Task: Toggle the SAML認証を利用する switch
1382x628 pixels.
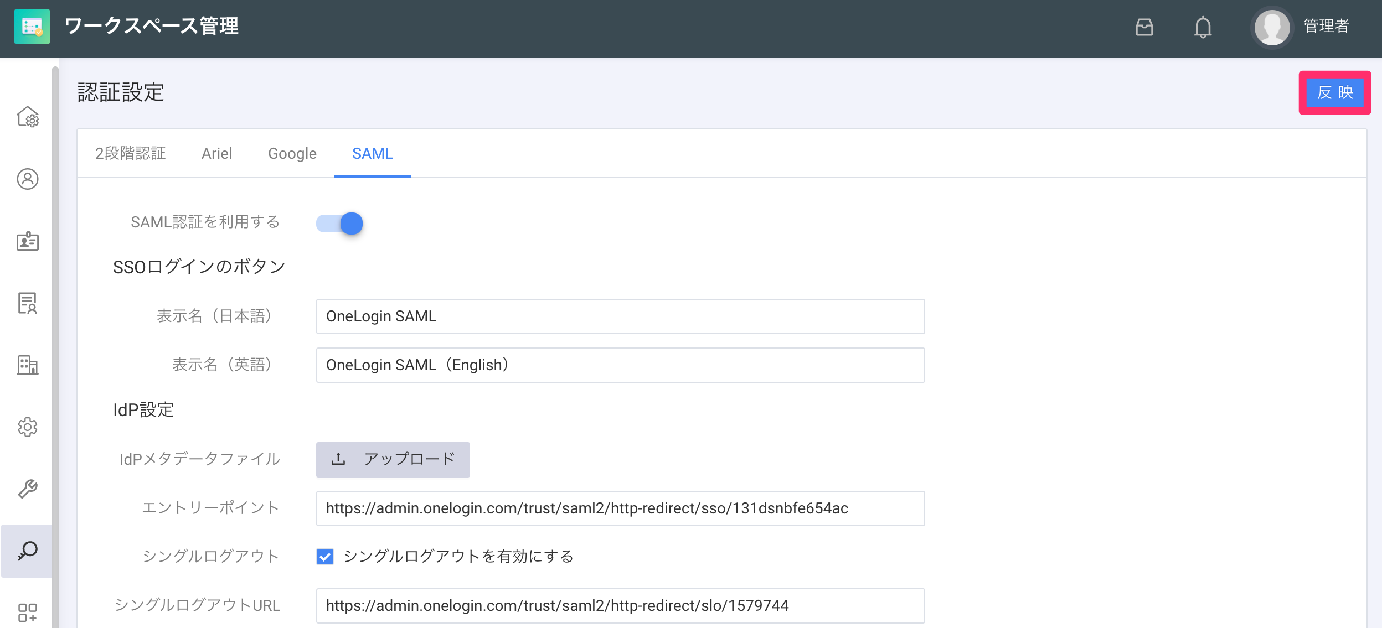Action: pyautogui.click(x=339, y=223)
